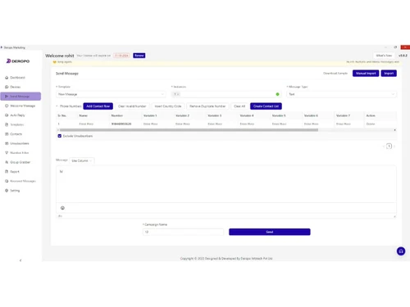Open the Use Column dropdown
410x307 pixels.
[82, 160]
